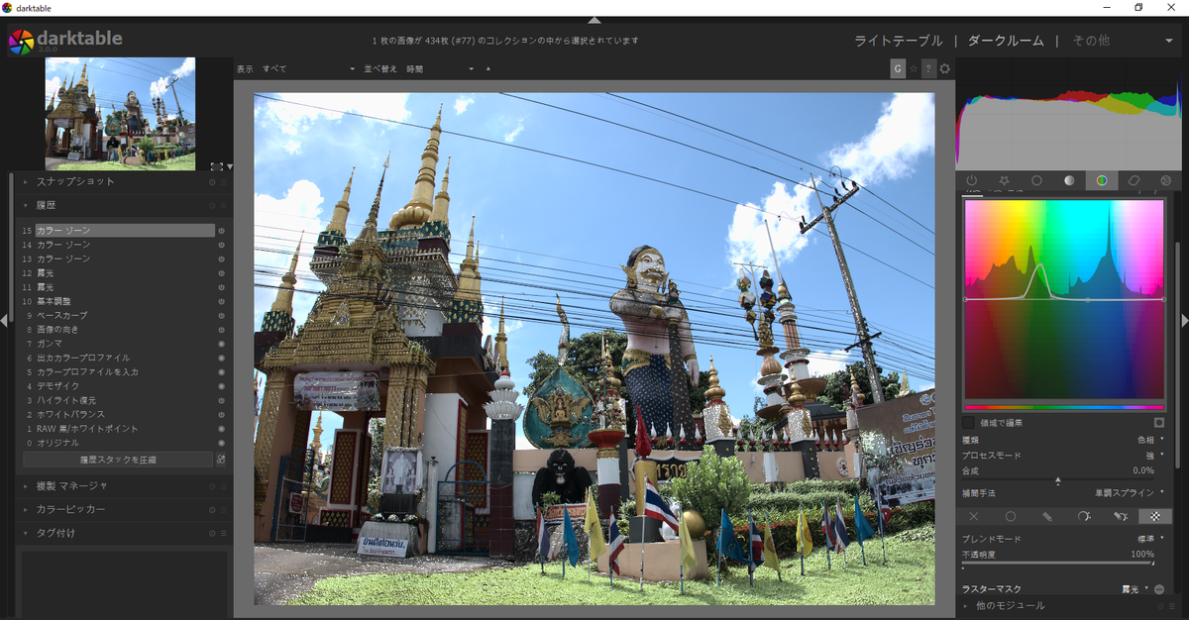Switch to ライトテーブル view

898,41
